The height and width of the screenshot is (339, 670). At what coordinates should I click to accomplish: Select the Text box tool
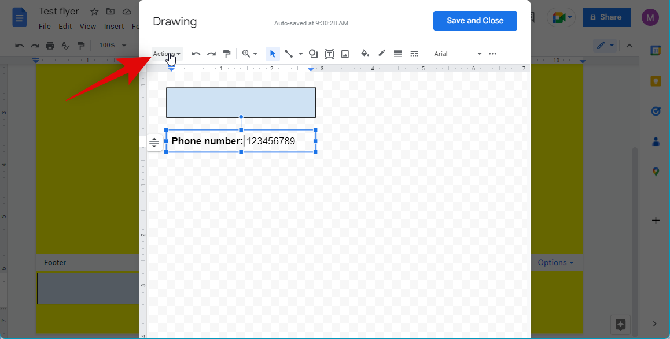(x=329, y=54)
